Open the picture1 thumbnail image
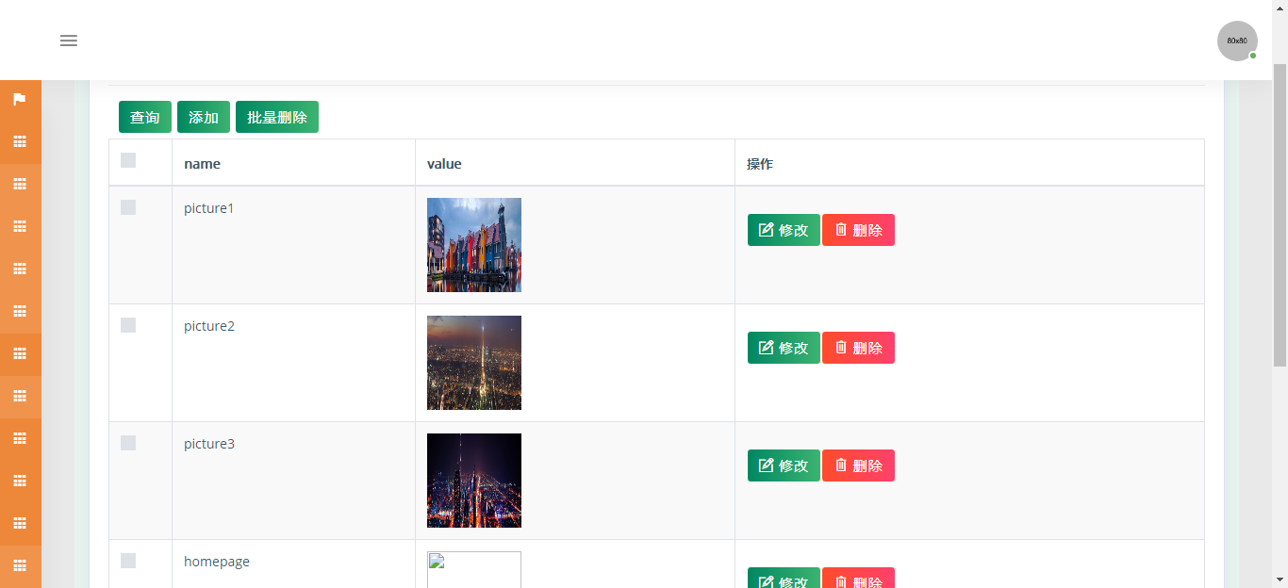 pos(474,245)
